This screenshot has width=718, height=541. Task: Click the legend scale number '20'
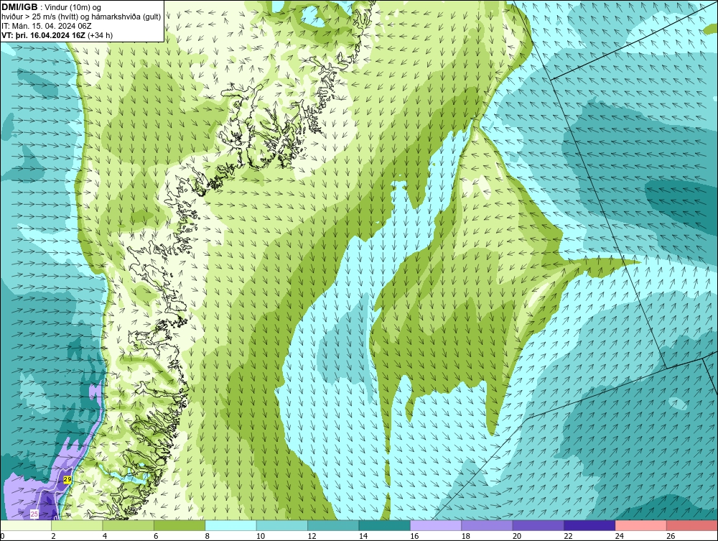click(517, 536)
